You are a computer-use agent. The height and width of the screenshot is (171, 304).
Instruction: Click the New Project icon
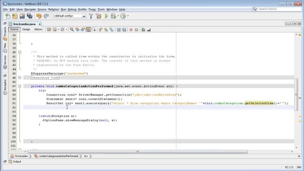coord(15,16)
